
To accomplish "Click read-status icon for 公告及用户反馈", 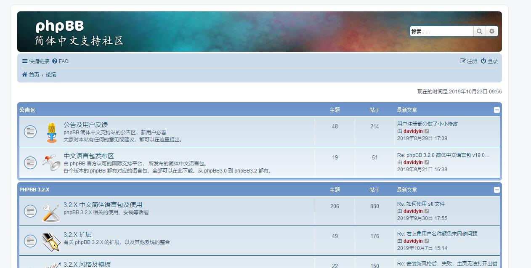I will (x=30, y=132).
